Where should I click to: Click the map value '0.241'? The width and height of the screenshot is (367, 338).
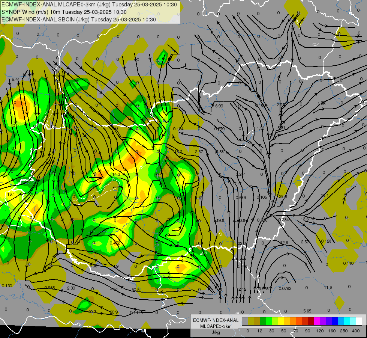[241, 174]
